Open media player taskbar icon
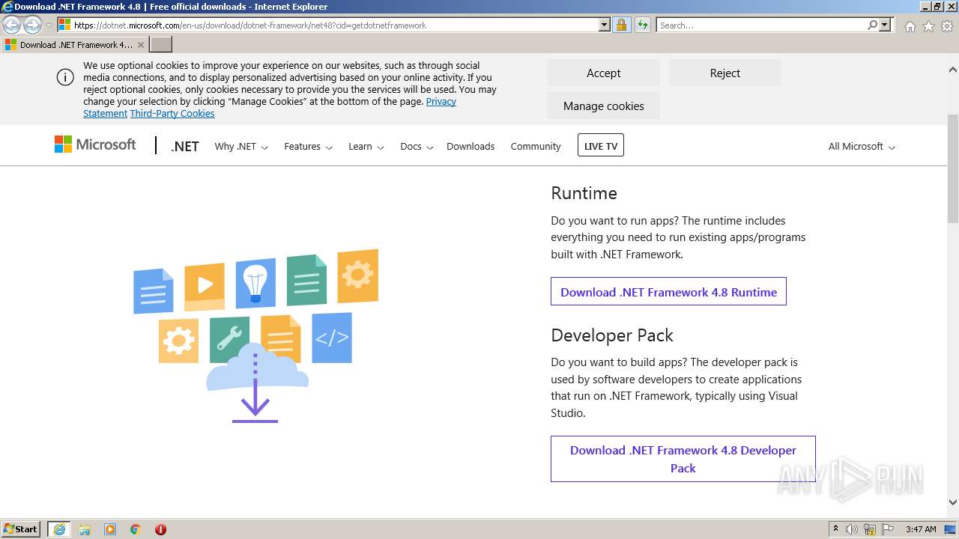 click(110, 529)
